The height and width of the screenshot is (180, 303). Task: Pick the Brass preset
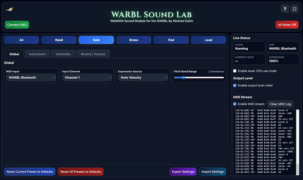134,40
